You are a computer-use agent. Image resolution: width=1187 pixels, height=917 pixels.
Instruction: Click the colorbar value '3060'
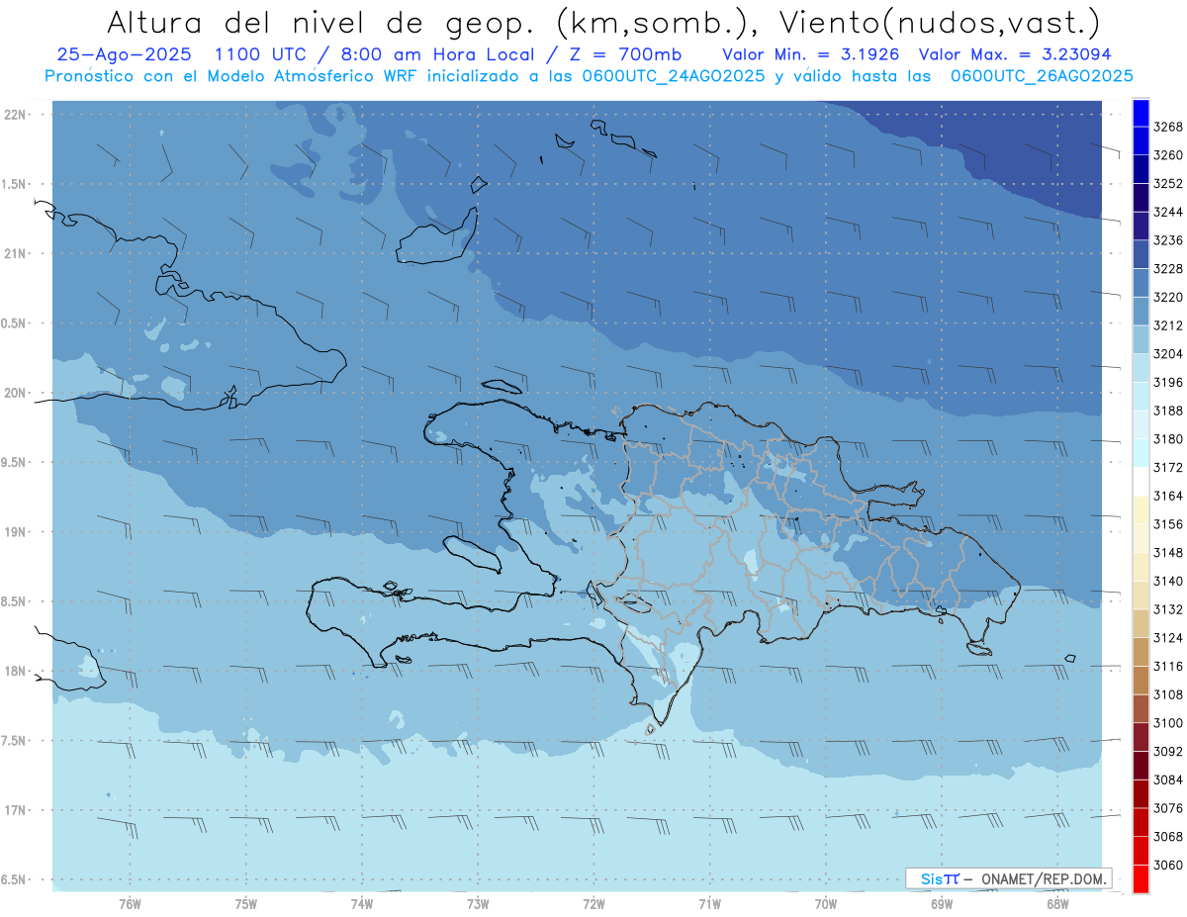(1168, 865)
